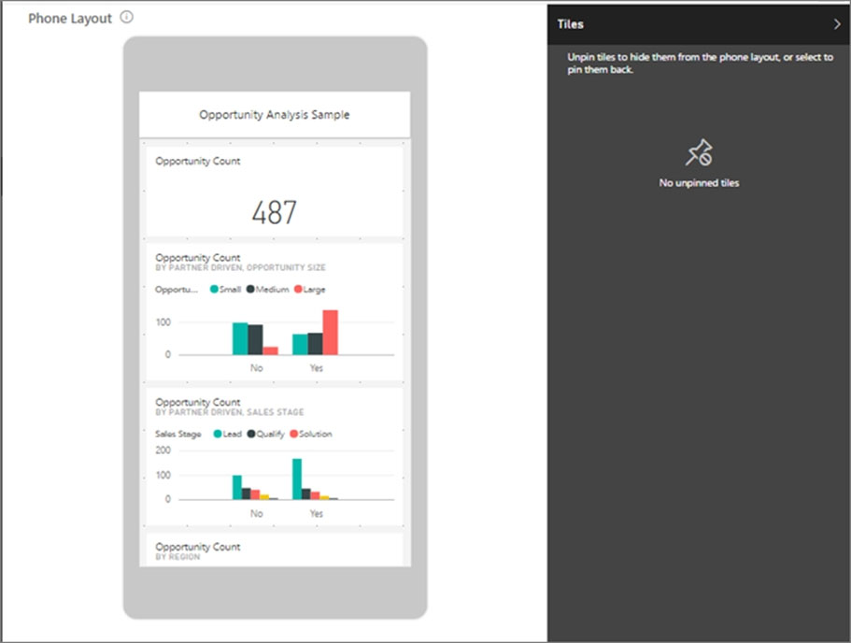Click the Qualify legend dark marker

[249, 434]
